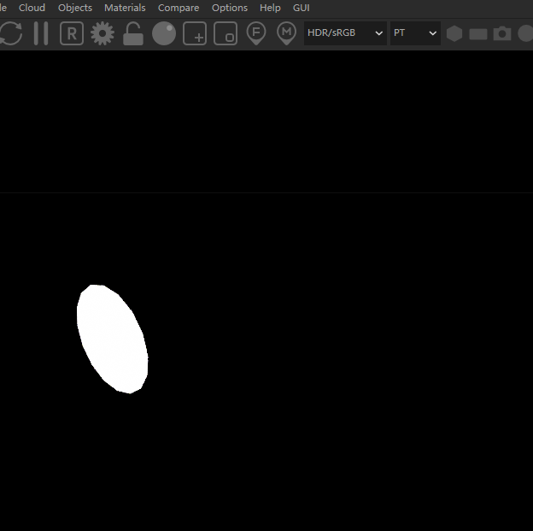The width and height of the screenshot is (533, 531).
Task: Pause the render
Action: 41,33
